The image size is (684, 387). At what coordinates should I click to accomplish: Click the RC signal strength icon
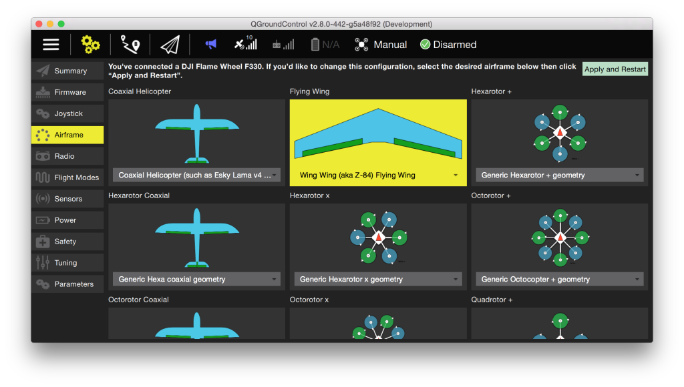(283, 45)
